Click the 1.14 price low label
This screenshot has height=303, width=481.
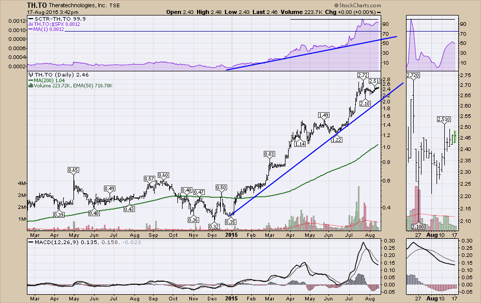point(300,144)
